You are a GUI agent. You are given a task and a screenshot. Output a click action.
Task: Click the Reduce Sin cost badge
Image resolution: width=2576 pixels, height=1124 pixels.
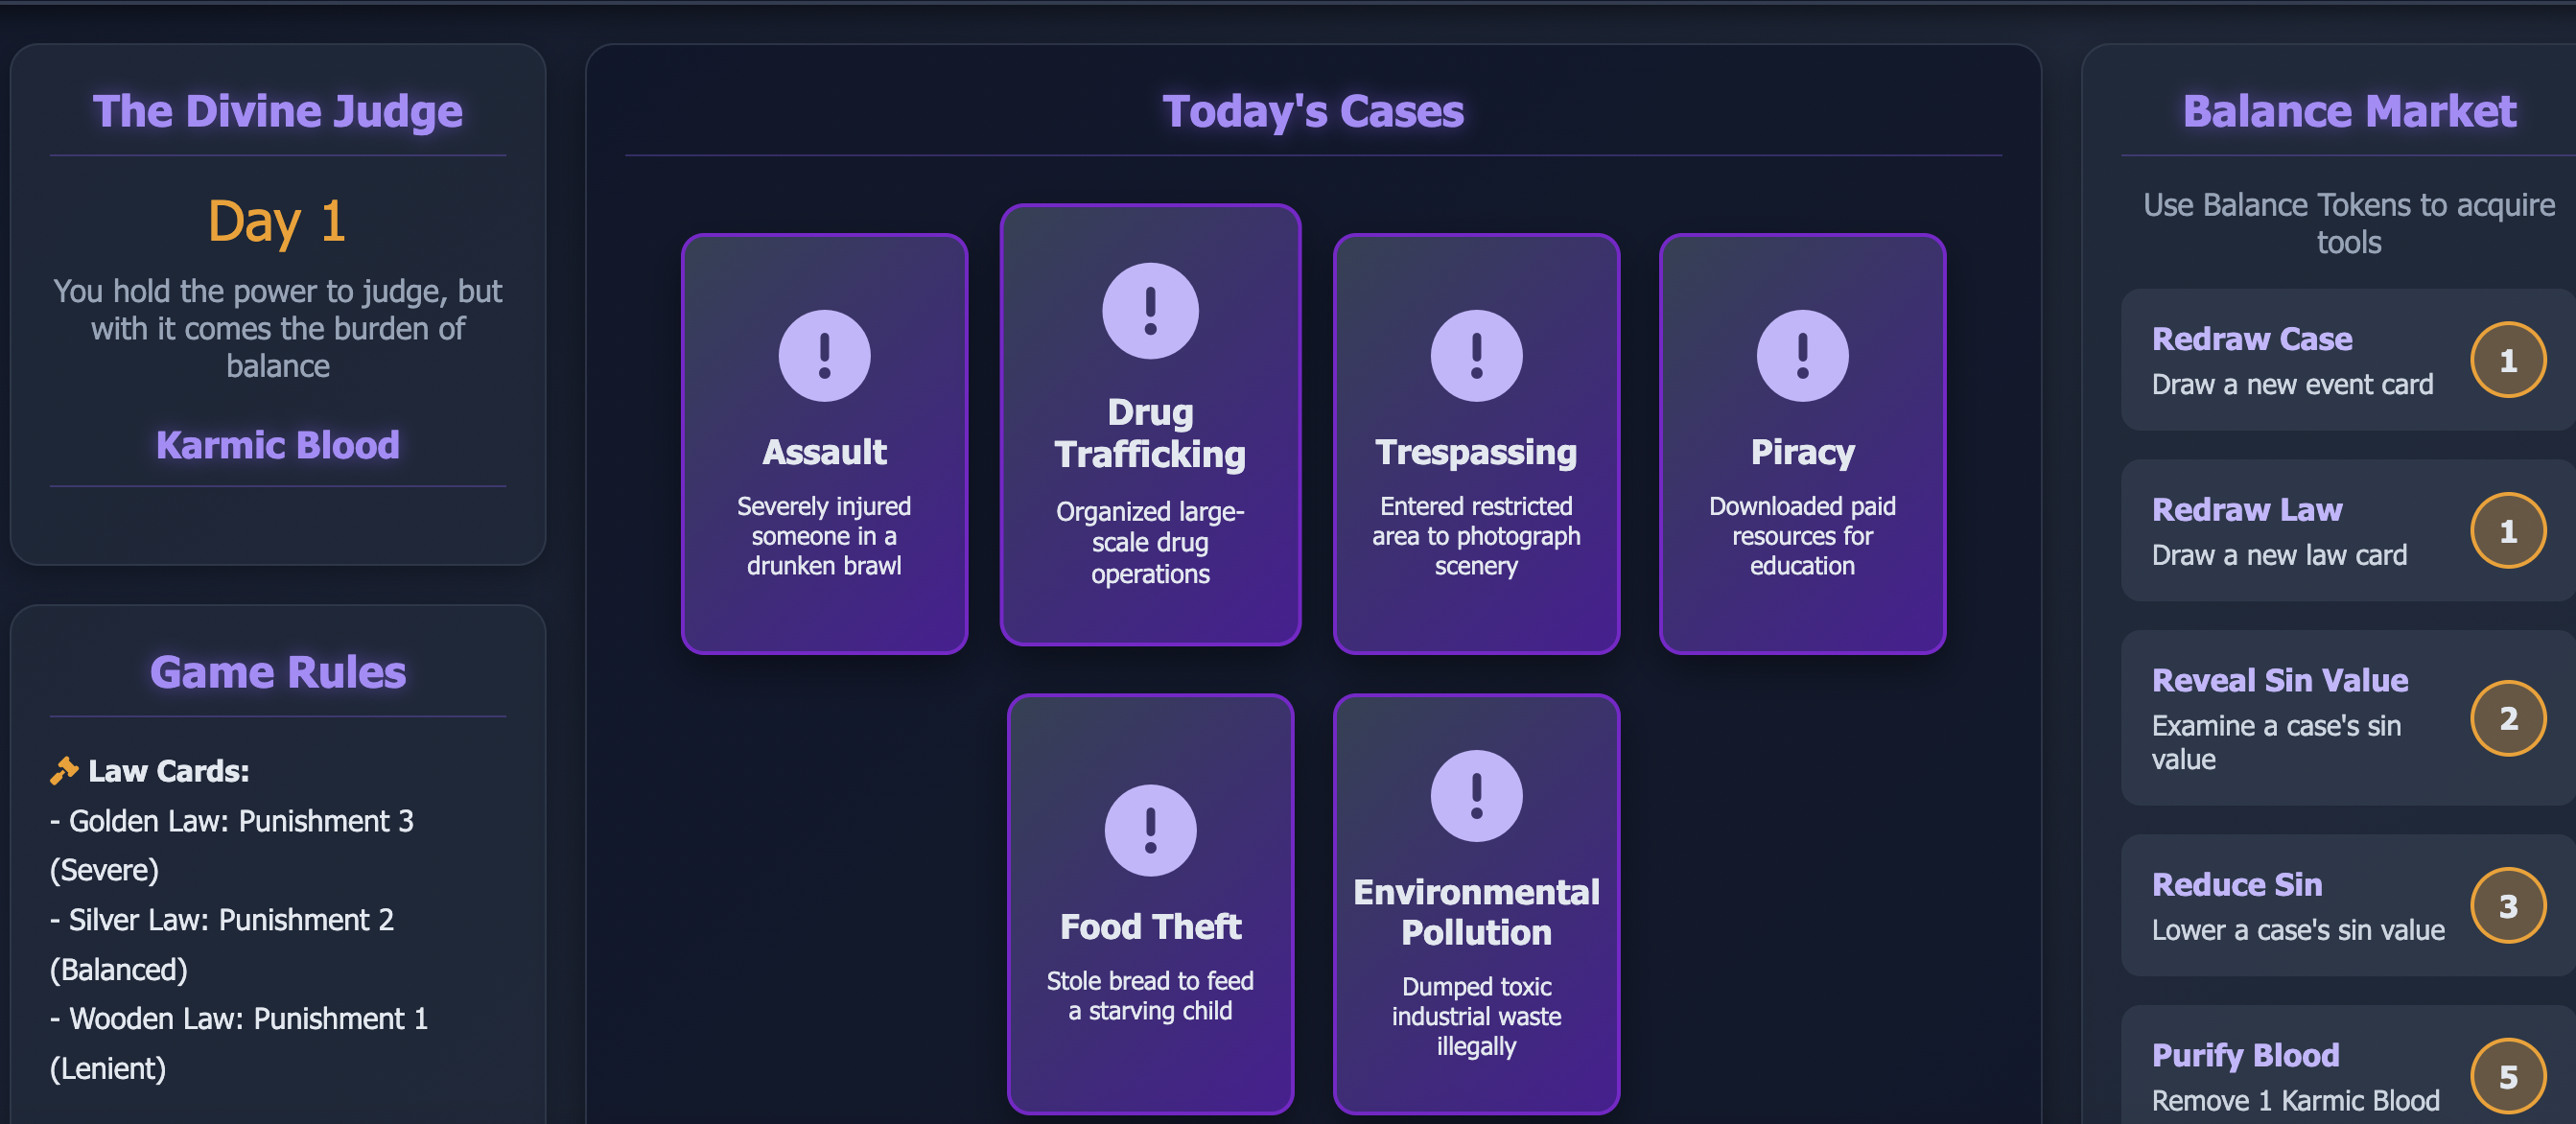tap(2507, 906)
